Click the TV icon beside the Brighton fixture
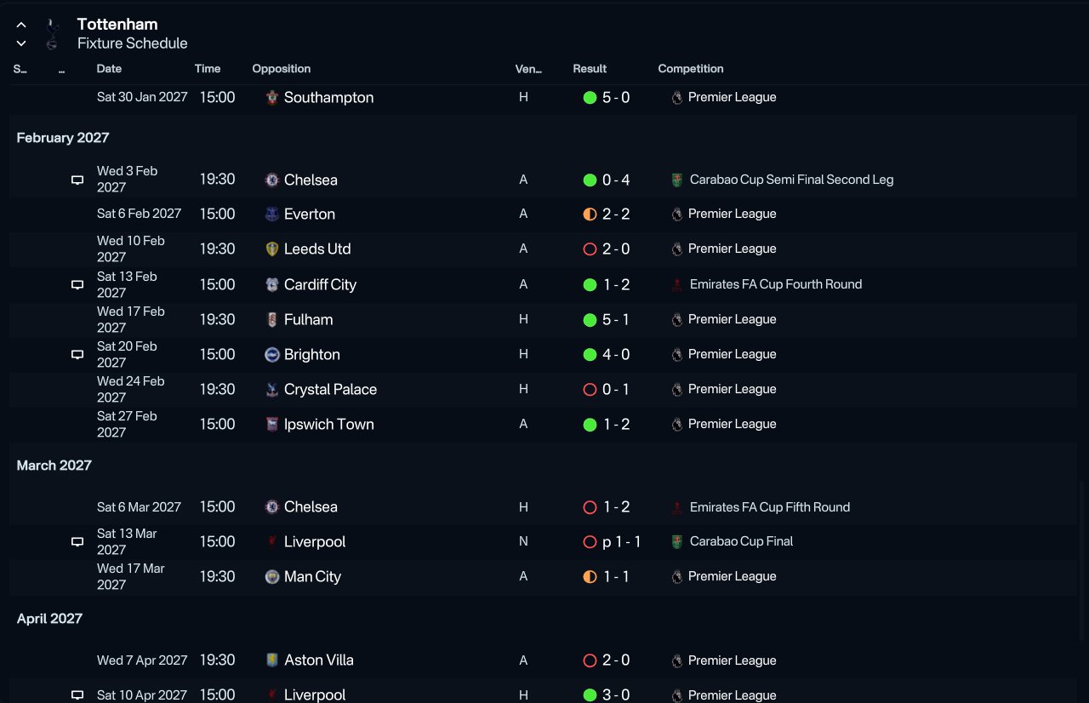Screen dimensions: 1089x703 click(x=77, y=355)
